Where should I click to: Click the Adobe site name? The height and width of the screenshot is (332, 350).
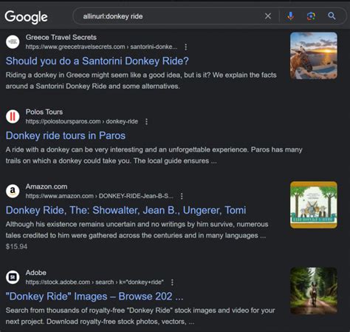click(x=36, y=273)
